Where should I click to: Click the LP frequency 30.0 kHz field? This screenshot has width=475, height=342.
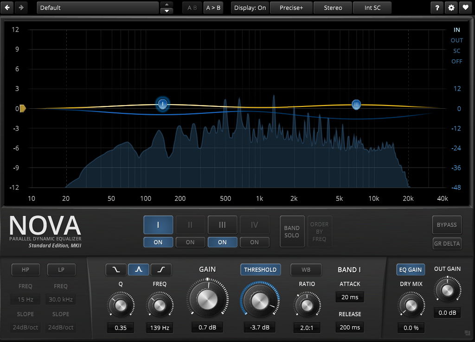pos(61,299)
